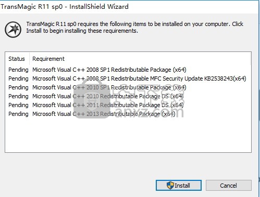This screenshot has width=260, height=197.
Task: Click the empty area below the requirements list
Action: pos(128,135)
